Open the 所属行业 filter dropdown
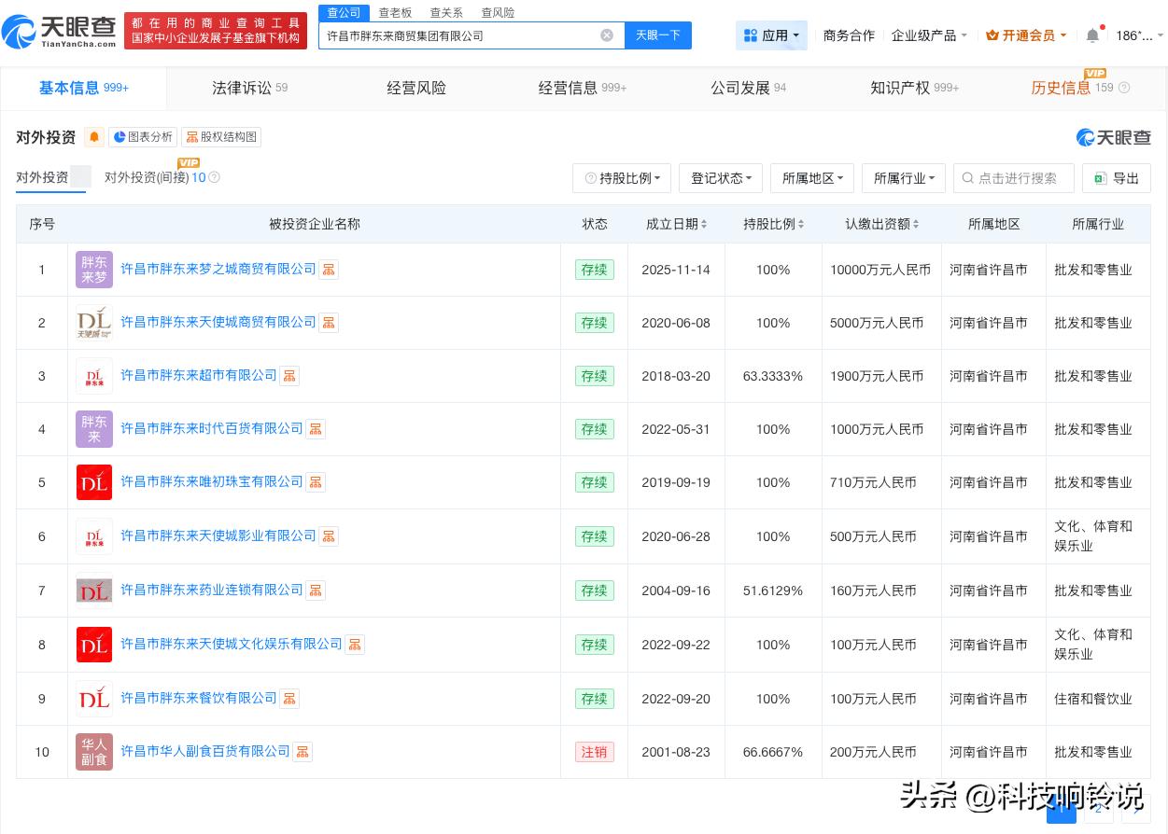 904,178
